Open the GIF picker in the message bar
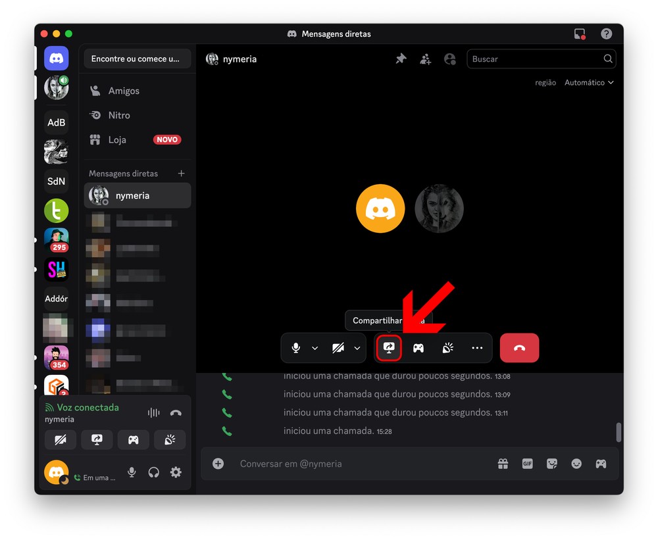 tap(527, 464)
